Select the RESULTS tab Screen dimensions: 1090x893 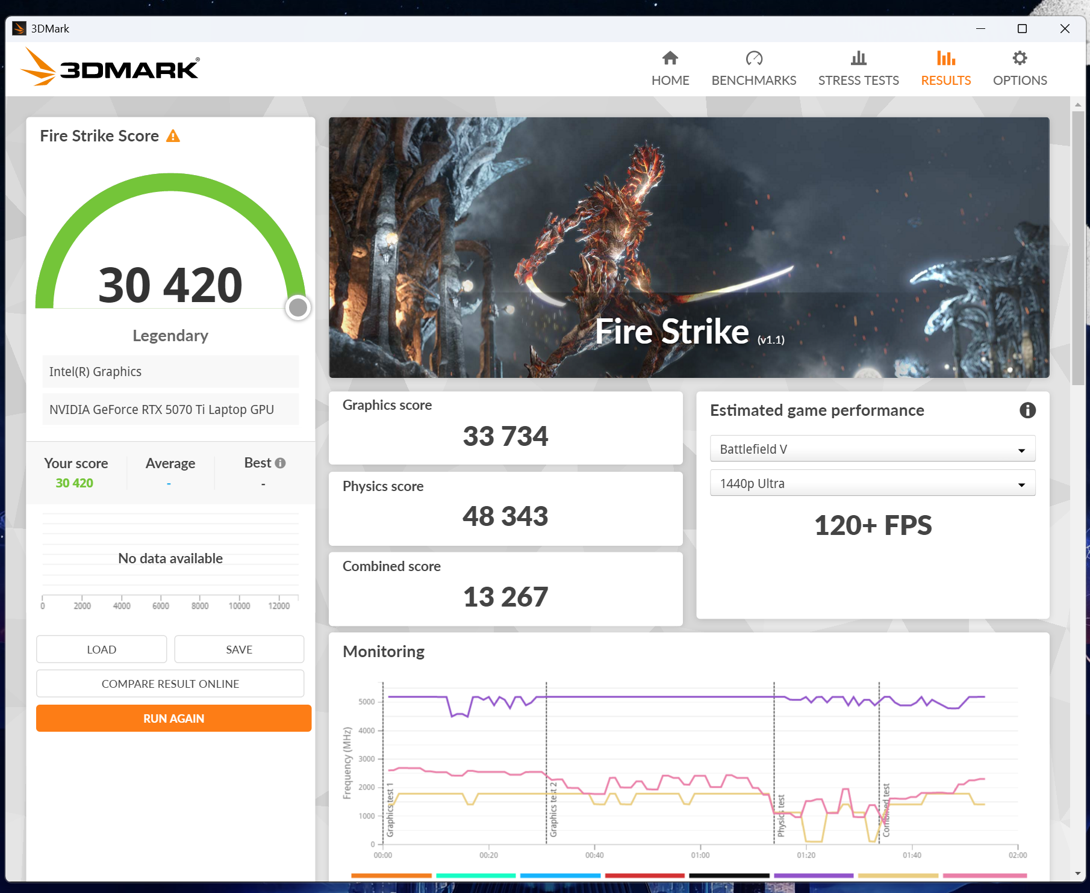tap(945, 67)
